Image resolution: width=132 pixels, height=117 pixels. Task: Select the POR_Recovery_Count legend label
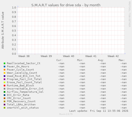21,101
